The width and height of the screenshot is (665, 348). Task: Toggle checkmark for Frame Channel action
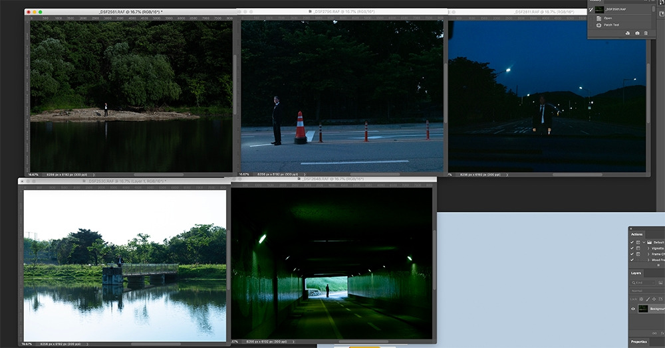coord(632,254)
